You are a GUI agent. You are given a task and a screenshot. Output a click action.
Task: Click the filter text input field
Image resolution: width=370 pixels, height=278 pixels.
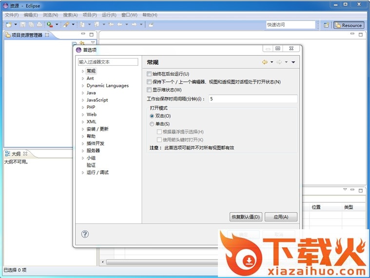[x=108, y=62]
